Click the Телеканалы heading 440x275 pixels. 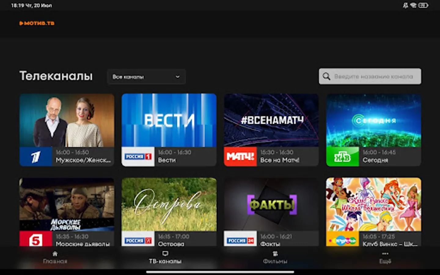pos(56,76)
